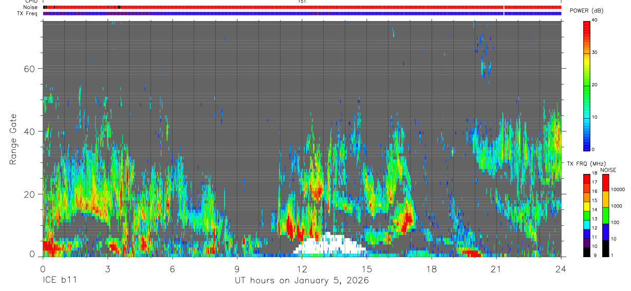Click the noise color scale bar
The image size is (631, 291).
point(605,216)
